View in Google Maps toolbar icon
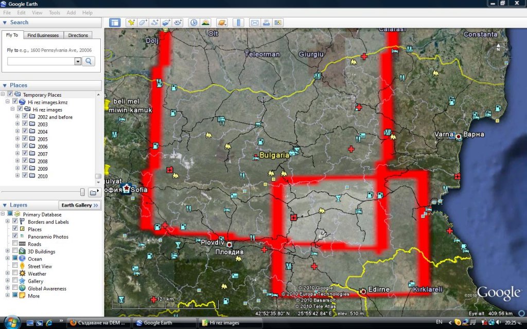527x329 pixels. [277, 23]
